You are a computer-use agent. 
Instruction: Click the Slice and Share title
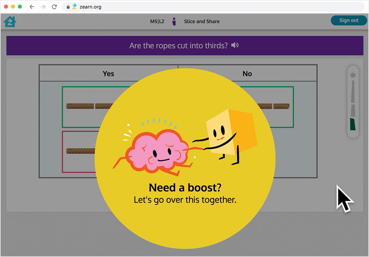coord(202,21)
